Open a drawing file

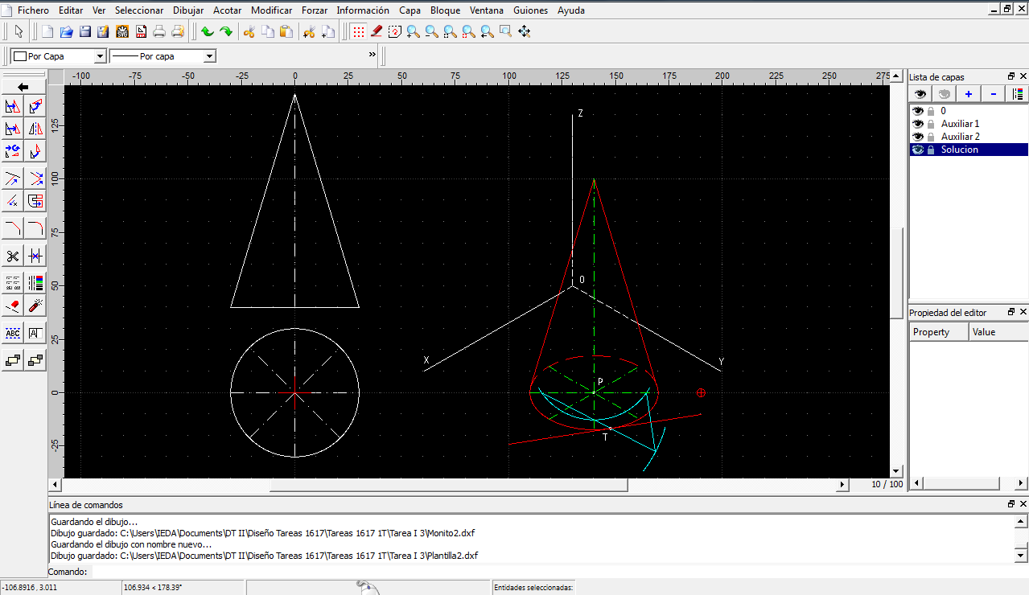(66, 31)
